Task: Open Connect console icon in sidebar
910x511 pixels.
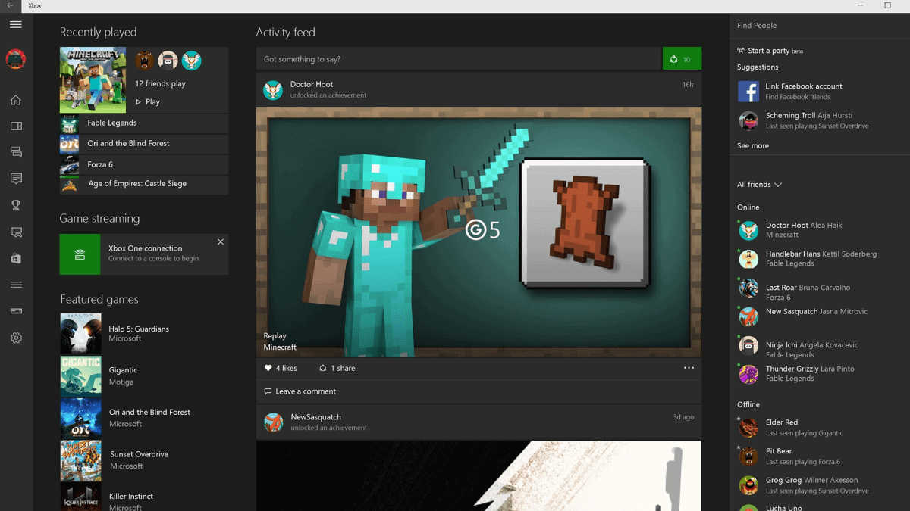Action: tap(16, 311)
